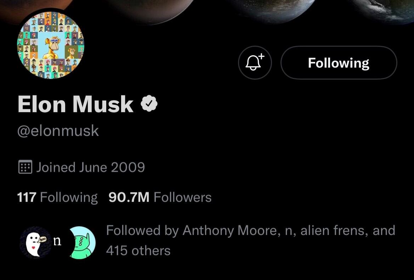
Task: Click 'Anthony Moore' in the Followed by line
Action: (229, 230)
